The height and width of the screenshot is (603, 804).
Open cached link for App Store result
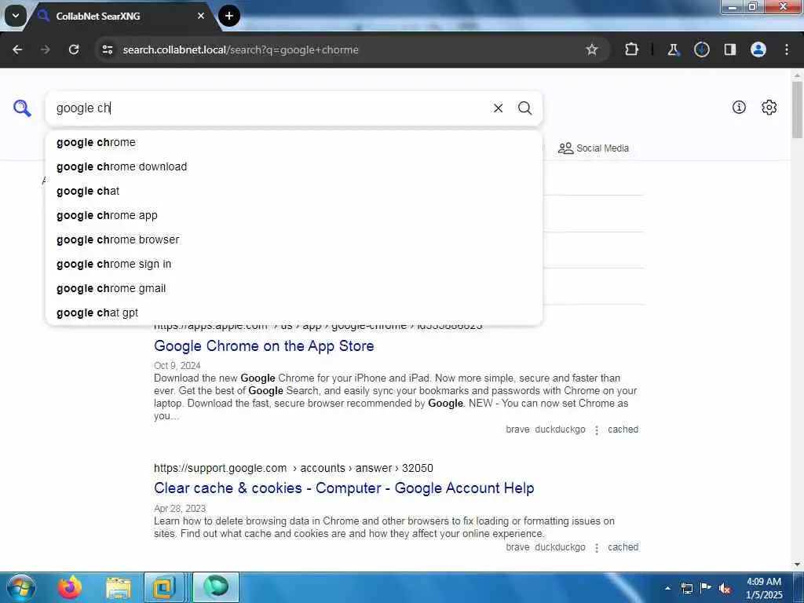point(623,429)
